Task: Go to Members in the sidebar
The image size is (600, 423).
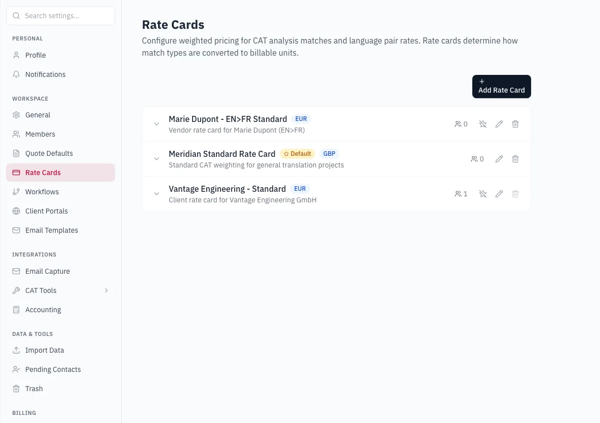Action: point(60,134)
